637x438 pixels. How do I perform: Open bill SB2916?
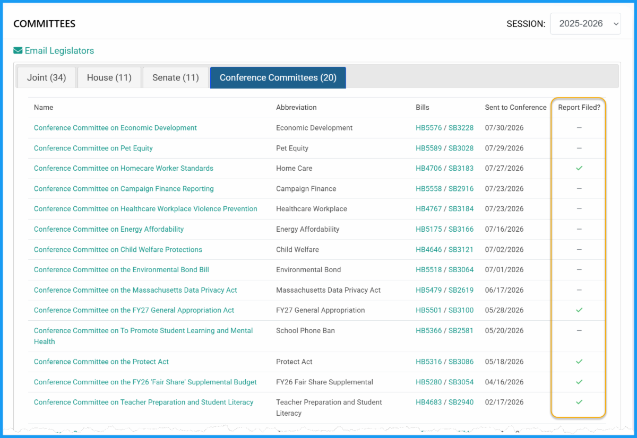pos(461,189)
